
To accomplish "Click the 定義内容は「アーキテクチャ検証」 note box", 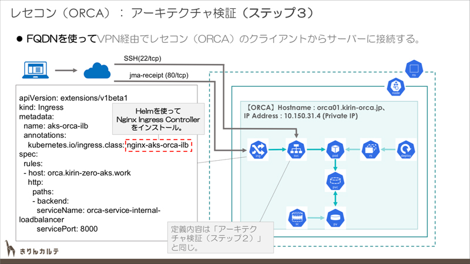I will 220,238.
